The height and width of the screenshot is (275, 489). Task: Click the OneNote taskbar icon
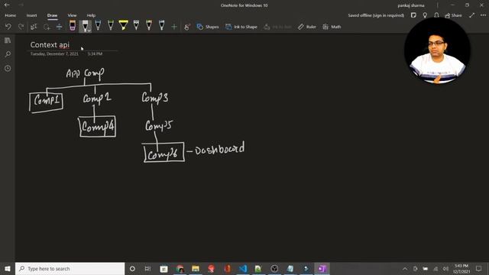tap(322, 268)
